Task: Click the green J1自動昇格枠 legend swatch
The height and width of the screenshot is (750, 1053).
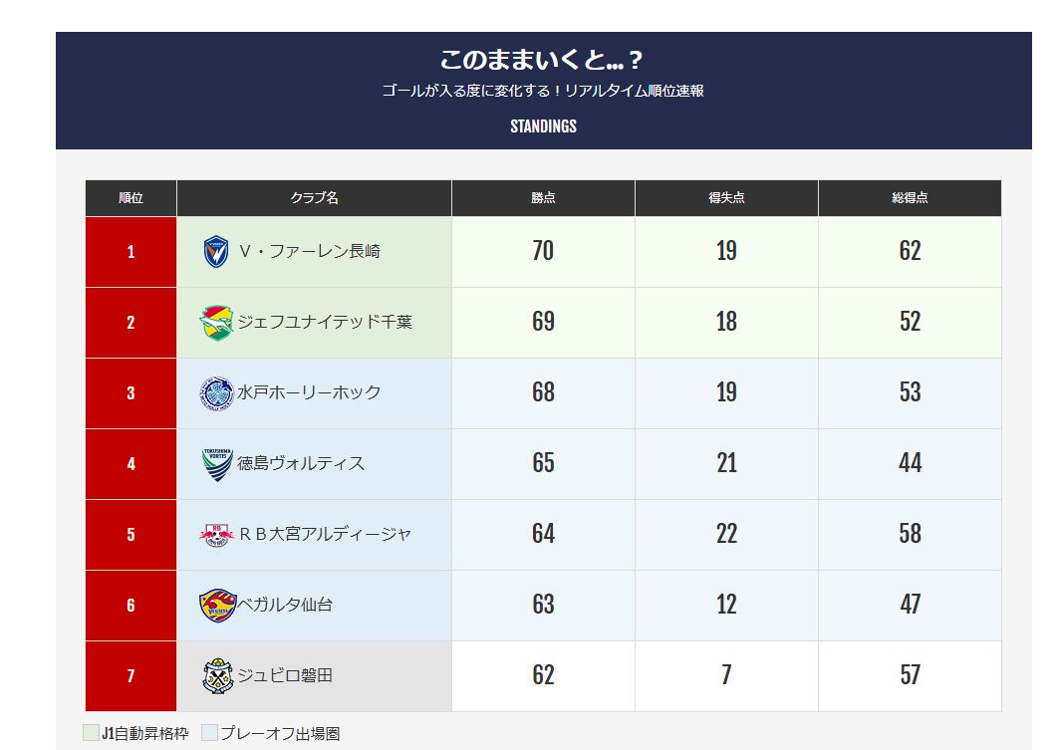Action: [x=91, y=733]
